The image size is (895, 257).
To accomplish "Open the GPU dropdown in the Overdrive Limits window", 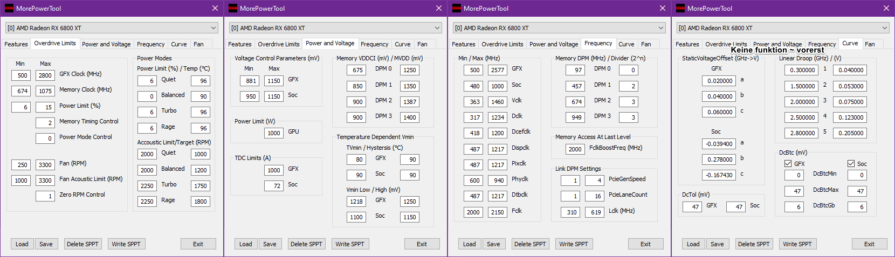I will pos(112,28).
